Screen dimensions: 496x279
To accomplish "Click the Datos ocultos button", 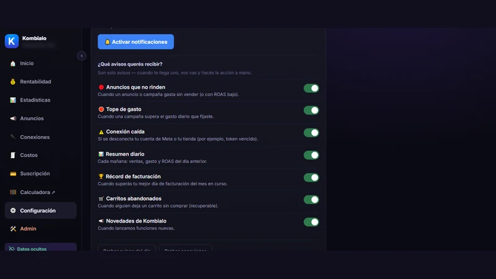I will [40, 247].
